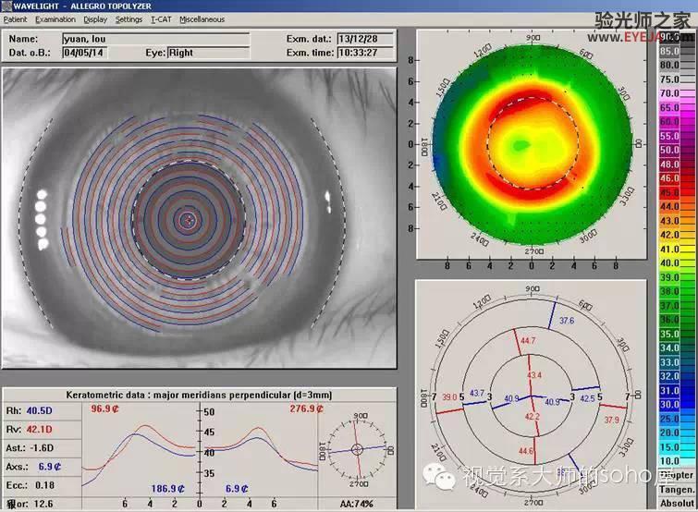Click the 42.2 value in zone diagram
Viewport: 698px width, 512px height.
[x=533, y=417]
